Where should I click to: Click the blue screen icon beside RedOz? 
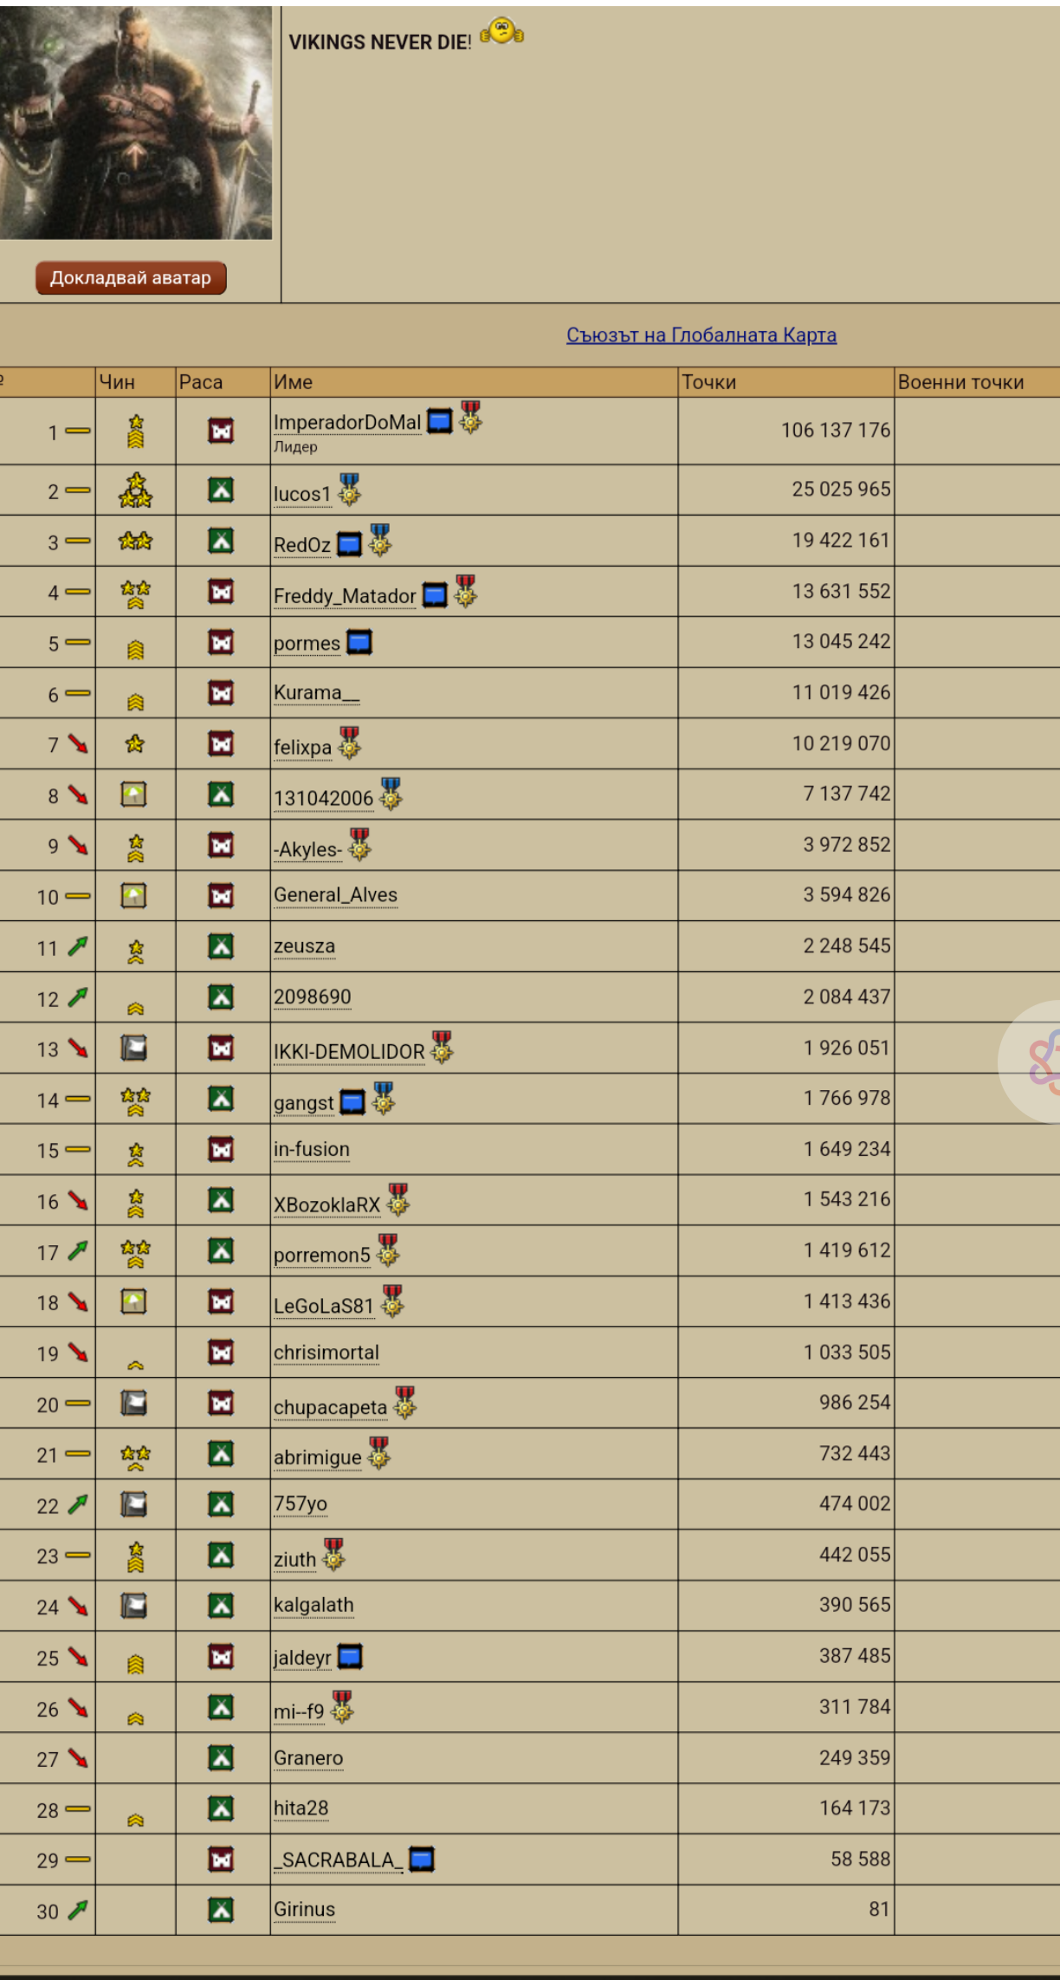click(349, 544)
